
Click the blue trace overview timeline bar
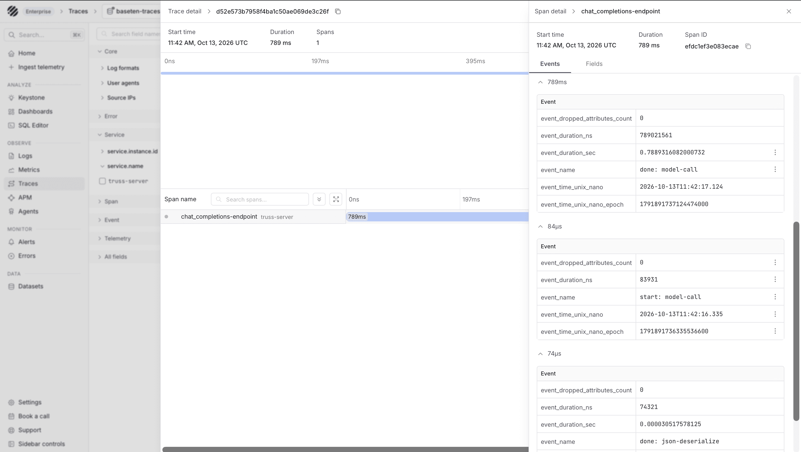345,73
